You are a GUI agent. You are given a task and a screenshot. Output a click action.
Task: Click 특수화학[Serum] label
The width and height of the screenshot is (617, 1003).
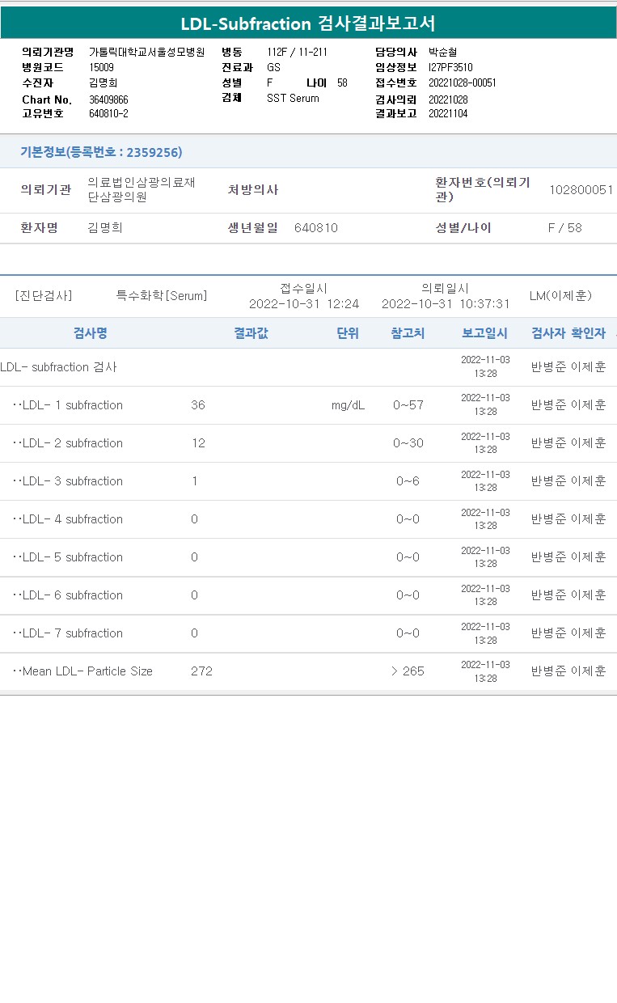(162, 296)
